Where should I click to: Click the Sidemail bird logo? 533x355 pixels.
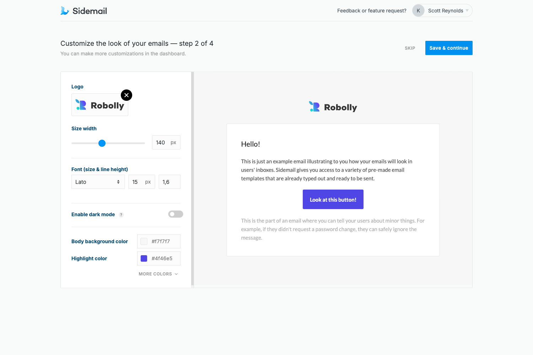pos(65,11)
